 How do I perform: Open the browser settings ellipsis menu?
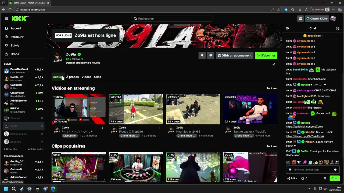(x=333, y=10)
